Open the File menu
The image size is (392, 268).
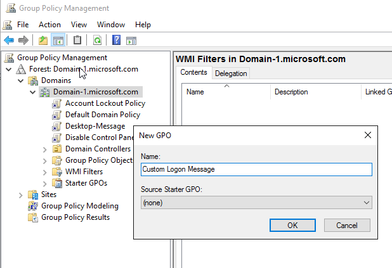23,25
